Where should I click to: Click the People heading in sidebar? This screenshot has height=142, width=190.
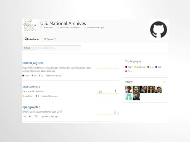[129, 82]
